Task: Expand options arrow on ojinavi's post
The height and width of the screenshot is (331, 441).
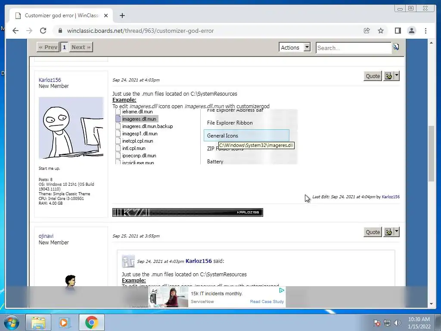Action: tap(397, 232)
